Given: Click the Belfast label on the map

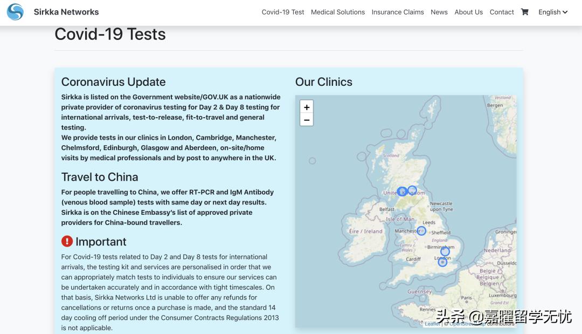Looking at the screenshot, I should click(x=387, y=209).
